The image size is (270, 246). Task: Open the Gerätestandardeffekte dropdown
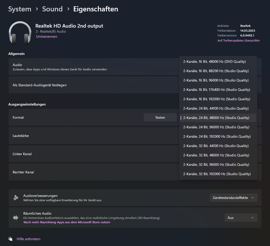tap(233, 198)
